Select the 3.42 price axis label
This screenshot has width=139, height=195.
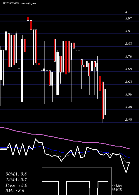128,120
